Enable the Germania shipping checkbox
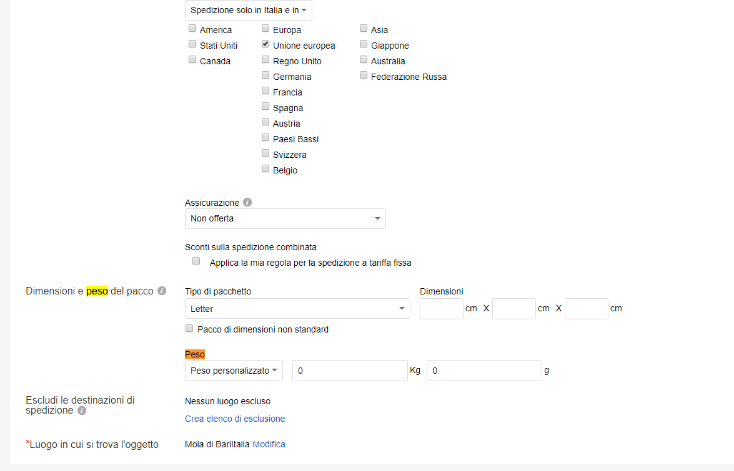This screenshot has height=471, width=734. point(265,75)
